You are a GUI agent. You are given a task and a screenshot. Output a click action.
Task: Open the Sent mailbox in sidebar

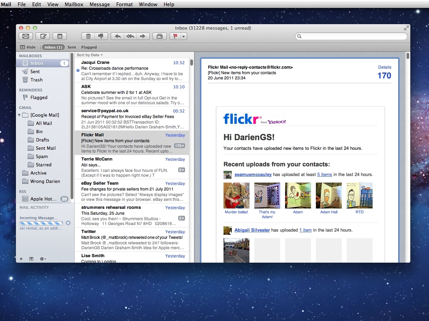tap(43, 71)
